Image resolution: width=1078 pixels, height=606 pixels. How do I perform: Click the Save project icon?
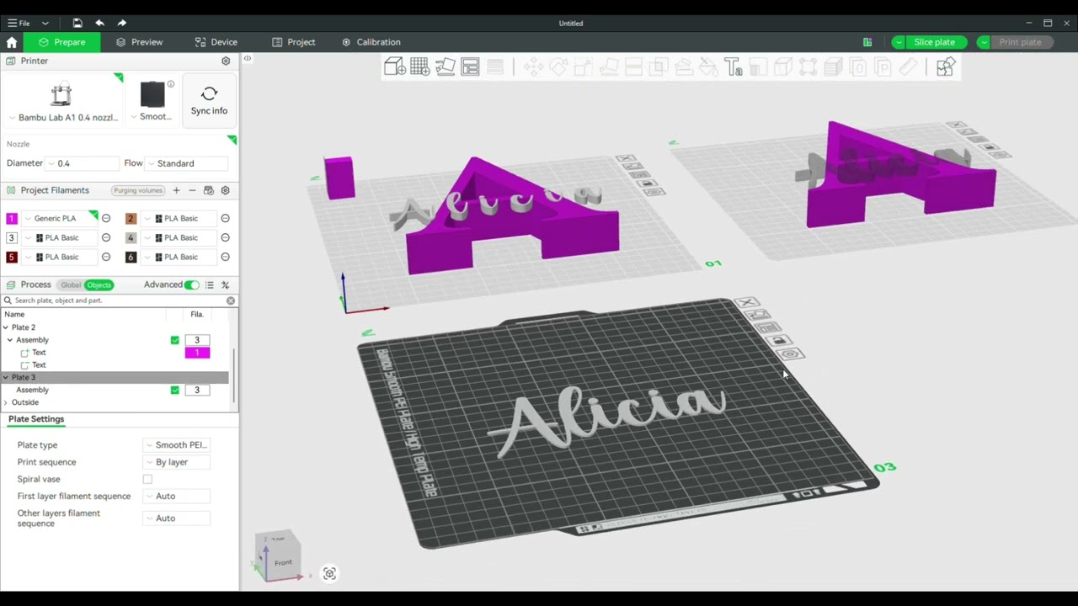click(77, 23)
